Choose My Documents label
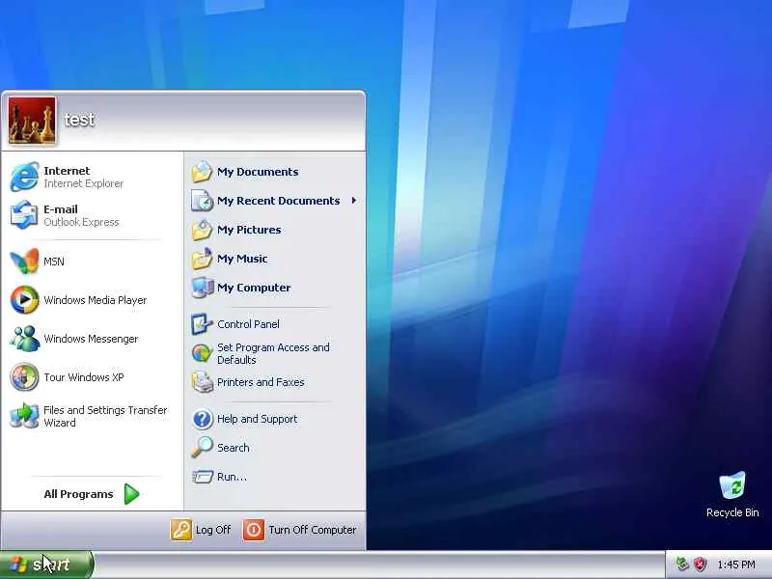Image resolution: width=772 pixels, height=579 pixels. (x=258, y=172)
